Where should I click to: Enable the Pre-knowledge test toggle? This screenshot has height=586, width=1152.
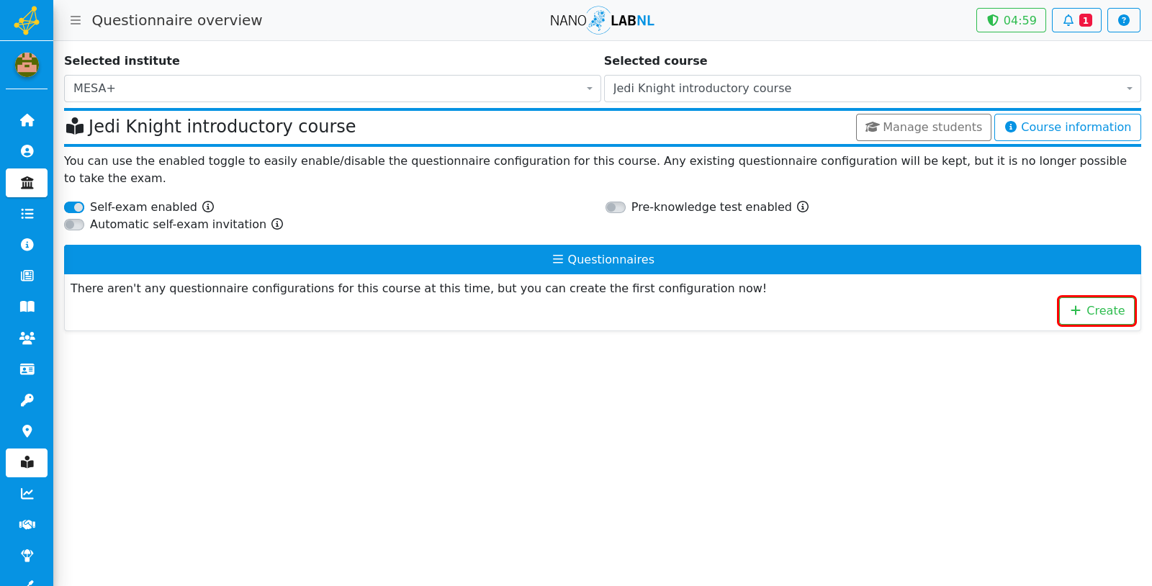tap(616, 207)
